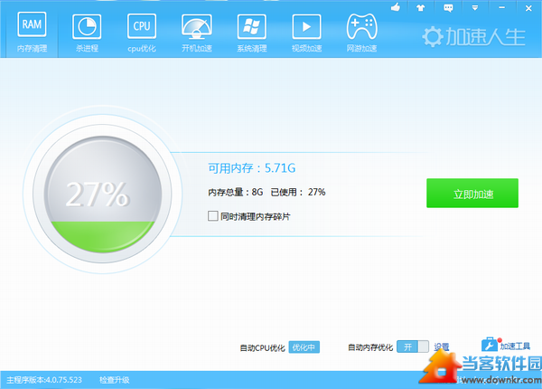Open the RAM 内存清理 tab
The height and width of the screenshot is (389, 542).
coord(32,32)
